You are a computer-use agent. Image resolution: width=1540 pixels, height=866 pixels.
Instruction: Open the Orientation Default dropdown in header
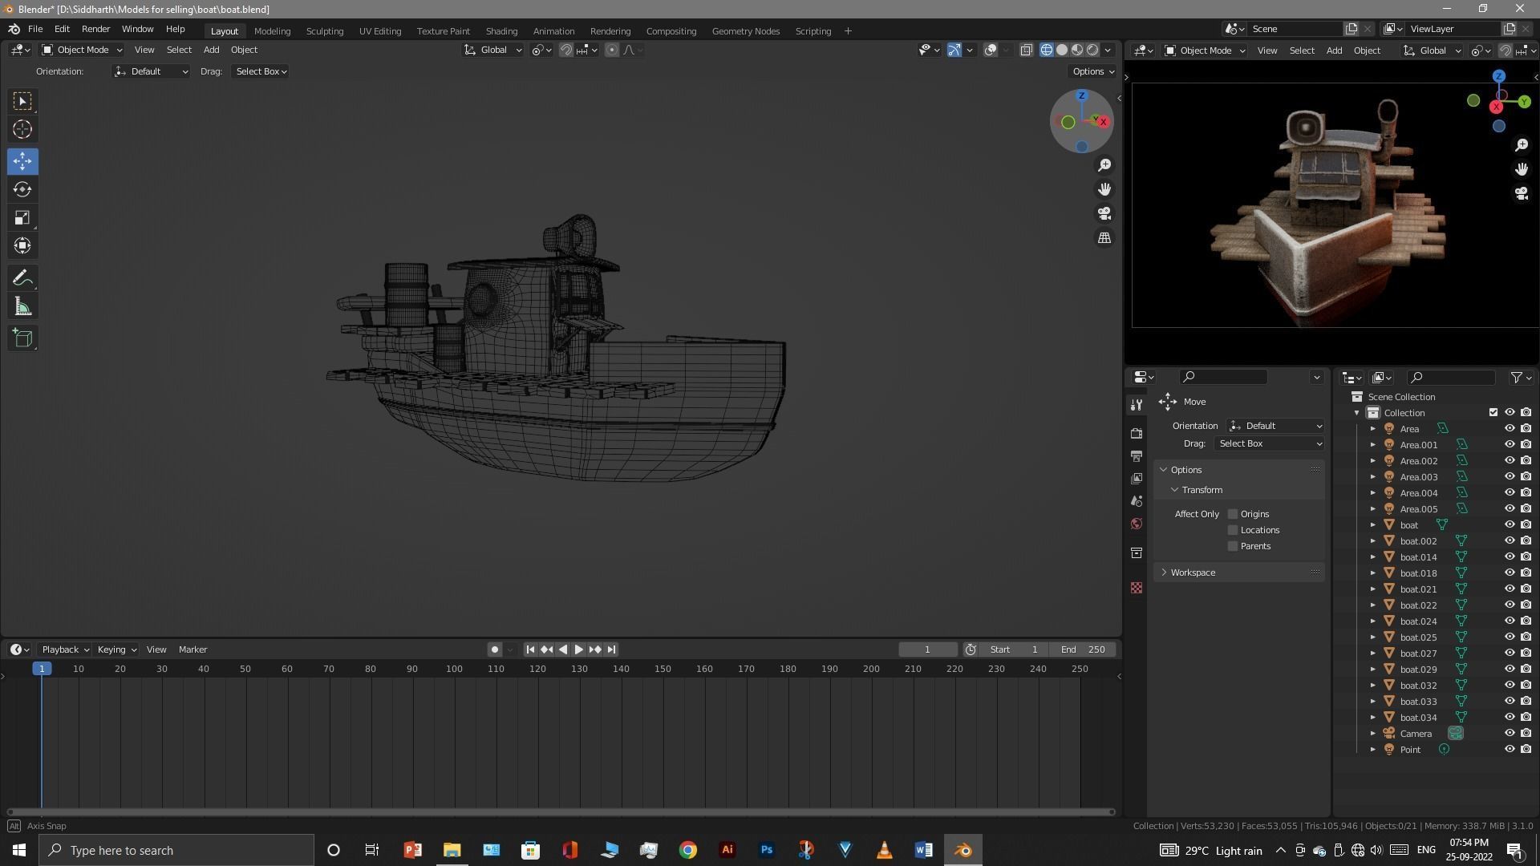151,71
